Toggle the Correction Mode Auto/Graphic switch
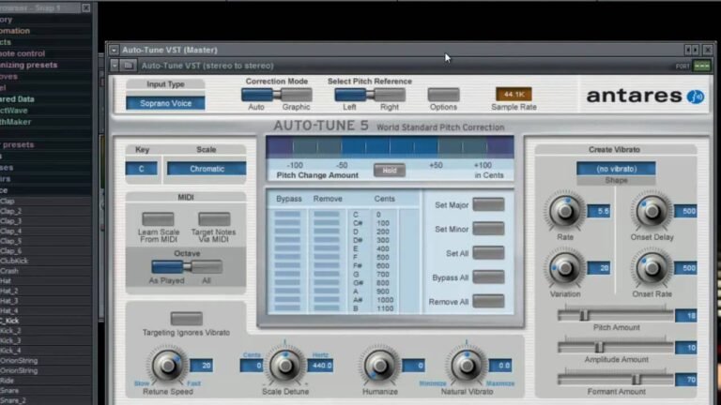The image size is (721, 405). pos(277,95)
